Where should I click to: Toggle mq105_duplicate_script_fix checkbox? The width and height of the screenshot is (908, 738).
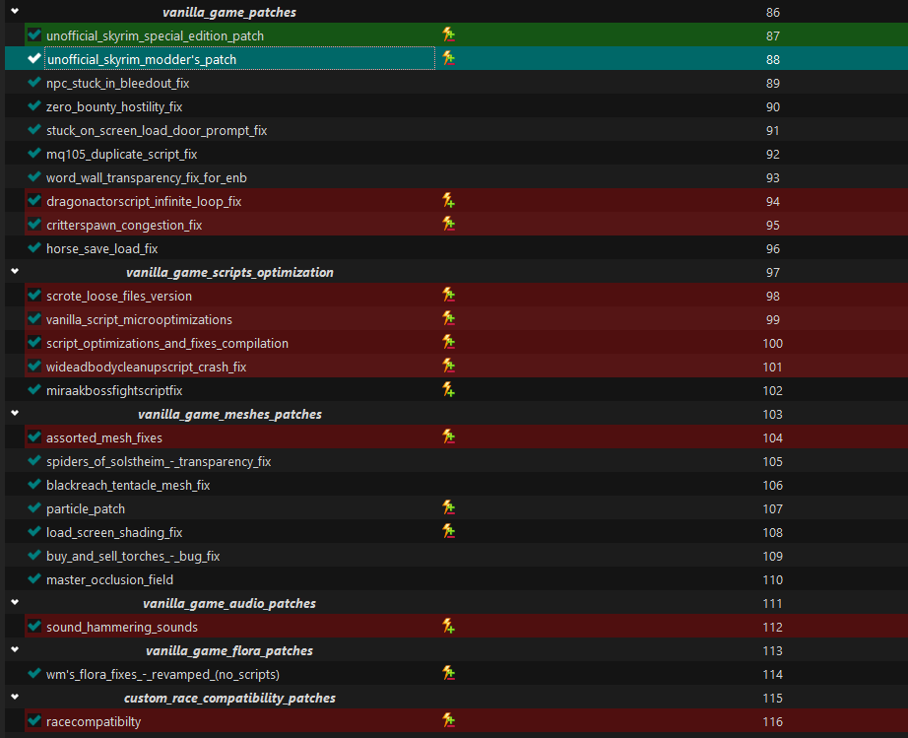pyautogui.click(x=34, y=154)
